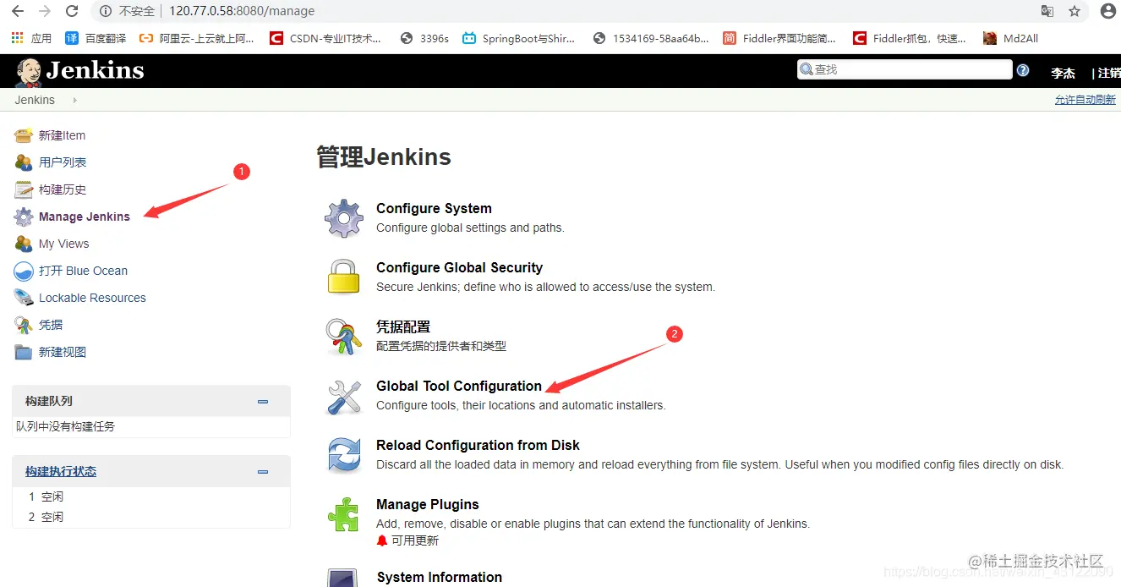Click the Jenkins butler logo
Screen dimensions: 1121x587
(x=28, y=72)
